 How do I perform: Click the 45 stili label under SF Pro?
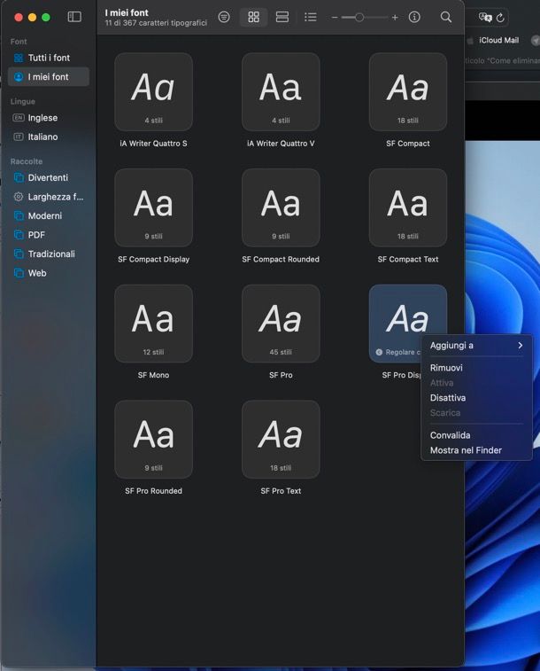click(281, 352)
